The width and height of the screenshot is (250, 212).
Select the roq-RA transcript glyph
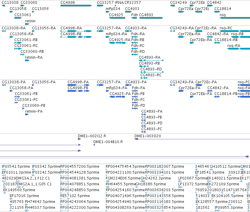pos(239,49)
